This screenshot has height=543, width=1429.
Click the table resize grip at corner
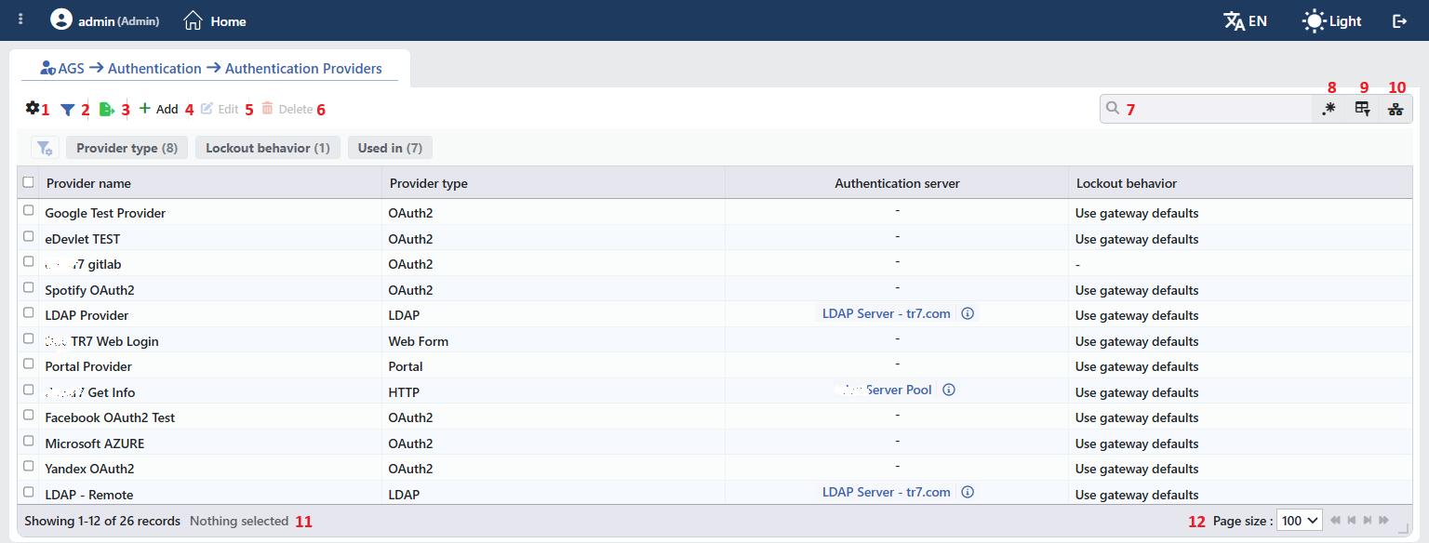(1403, 527)
